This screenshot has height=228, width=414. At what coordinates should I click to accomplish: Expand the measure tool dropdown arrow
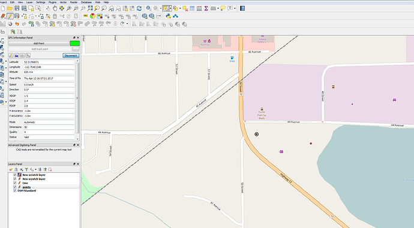[x=218, y=8]
